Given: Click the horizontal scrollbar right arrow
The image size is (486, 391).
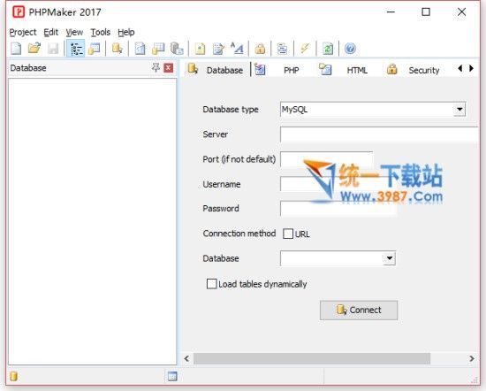Looking at the screenshot, I should tap(472, 359).
